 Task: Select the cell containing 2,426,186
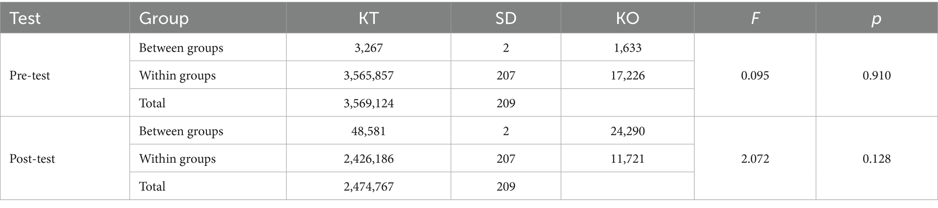(368, 159)
